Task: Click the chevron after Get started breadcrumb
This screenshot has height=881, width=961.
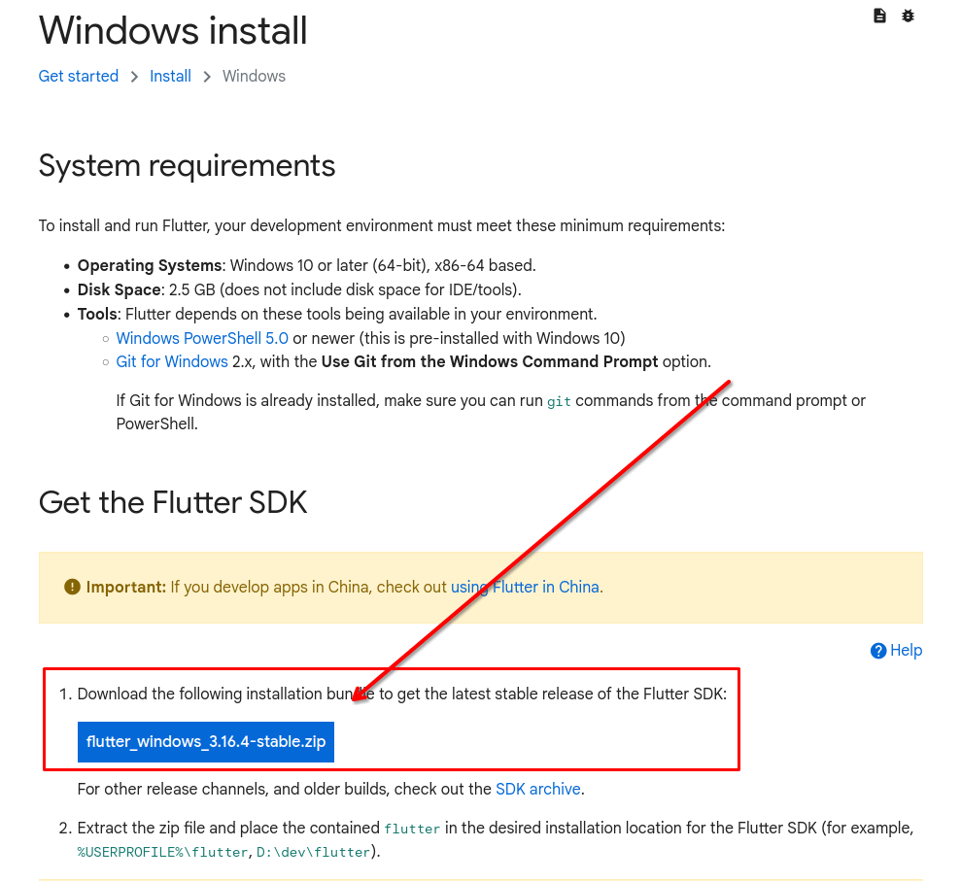Action: click(134, 77)
